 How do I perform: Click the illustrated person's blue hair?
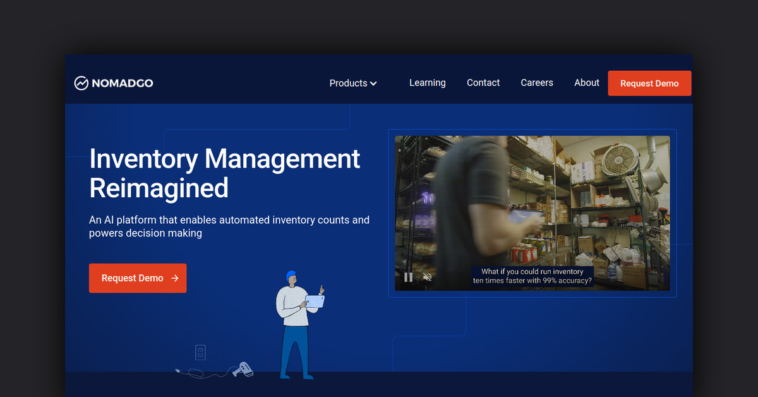[291, 276]
